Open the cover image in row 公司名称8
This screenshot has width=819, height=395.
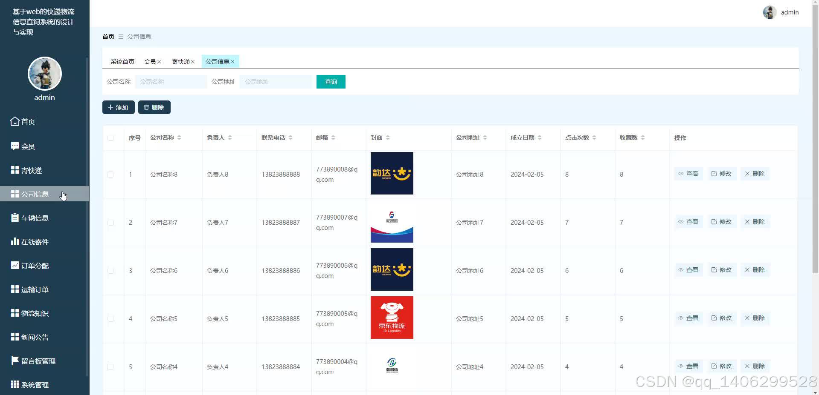tap(392, 173)
